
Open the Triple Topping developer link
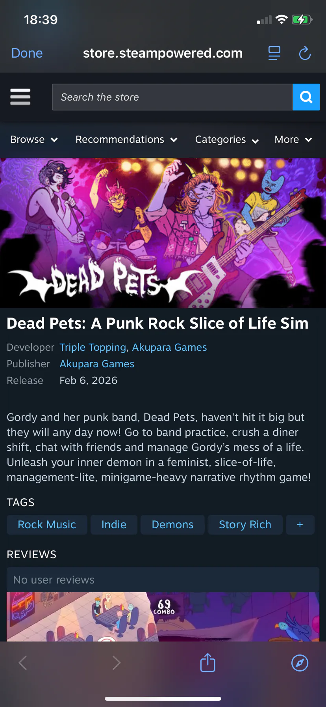click(x=93, y=347)
